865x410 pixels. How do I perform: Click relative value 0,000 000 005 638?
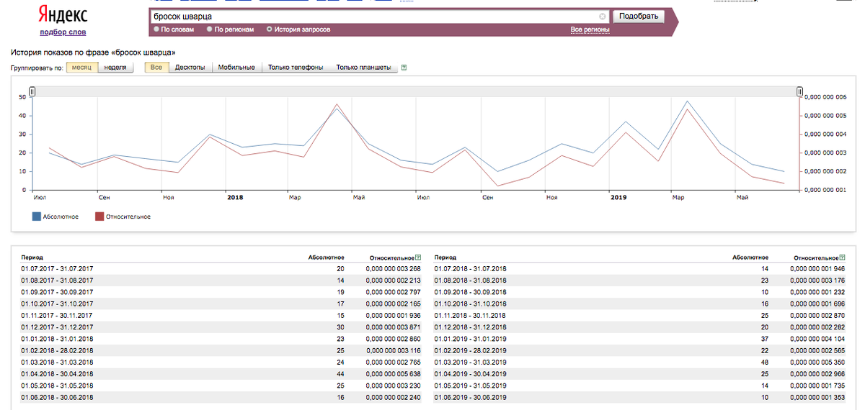(x=393, y=373)
